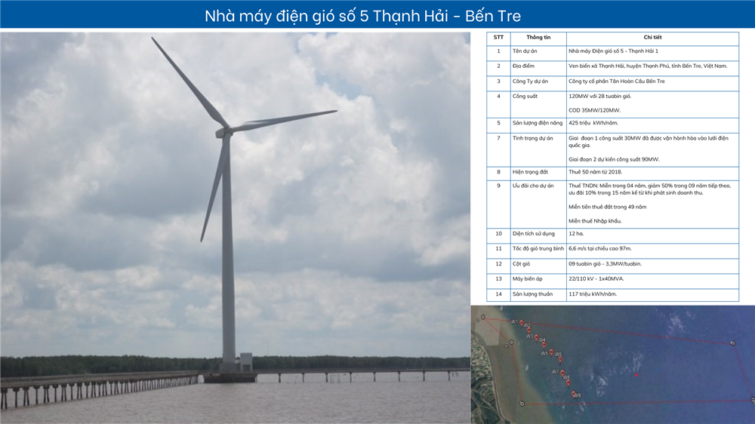Image resolution: width=755 pixels, height=424 pixels.
Task: Click the W5 turbine map marker
Action: [551, 352]
